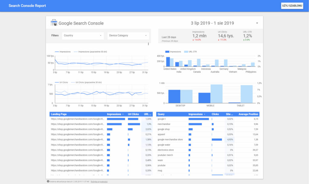Open the Country filter dropdown
The width and height of the screenshot is (309, 184).
[83, 35]
